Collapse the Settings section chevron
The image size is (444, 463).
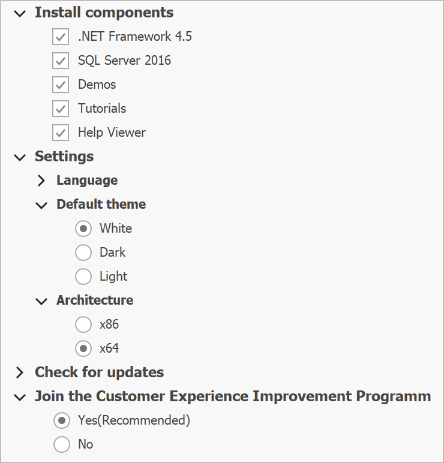pyautogui.click(x=20, y=157)
